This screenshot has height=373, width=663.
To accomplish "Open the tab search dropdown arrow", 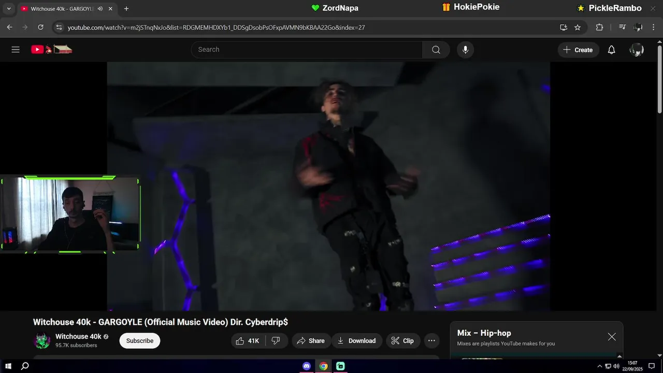I will point(8,9).
